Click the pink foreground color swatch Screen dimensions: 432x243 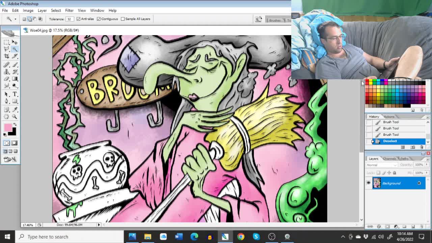(8, 127)
